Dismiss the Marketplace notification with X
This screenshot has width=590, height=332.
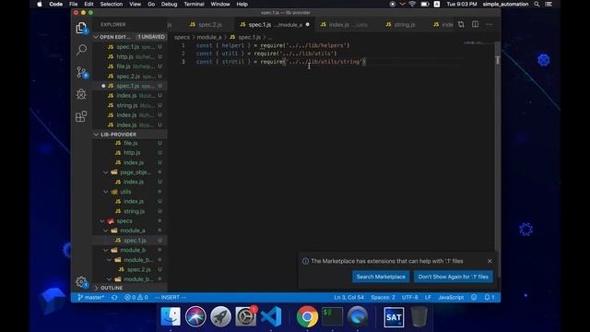pos(490,261)
